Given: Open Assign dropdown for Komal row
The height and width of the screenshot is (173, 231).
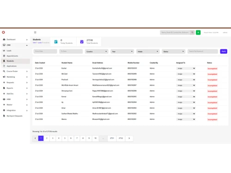Looking at the screenshot, I should [x=186, y=97].
